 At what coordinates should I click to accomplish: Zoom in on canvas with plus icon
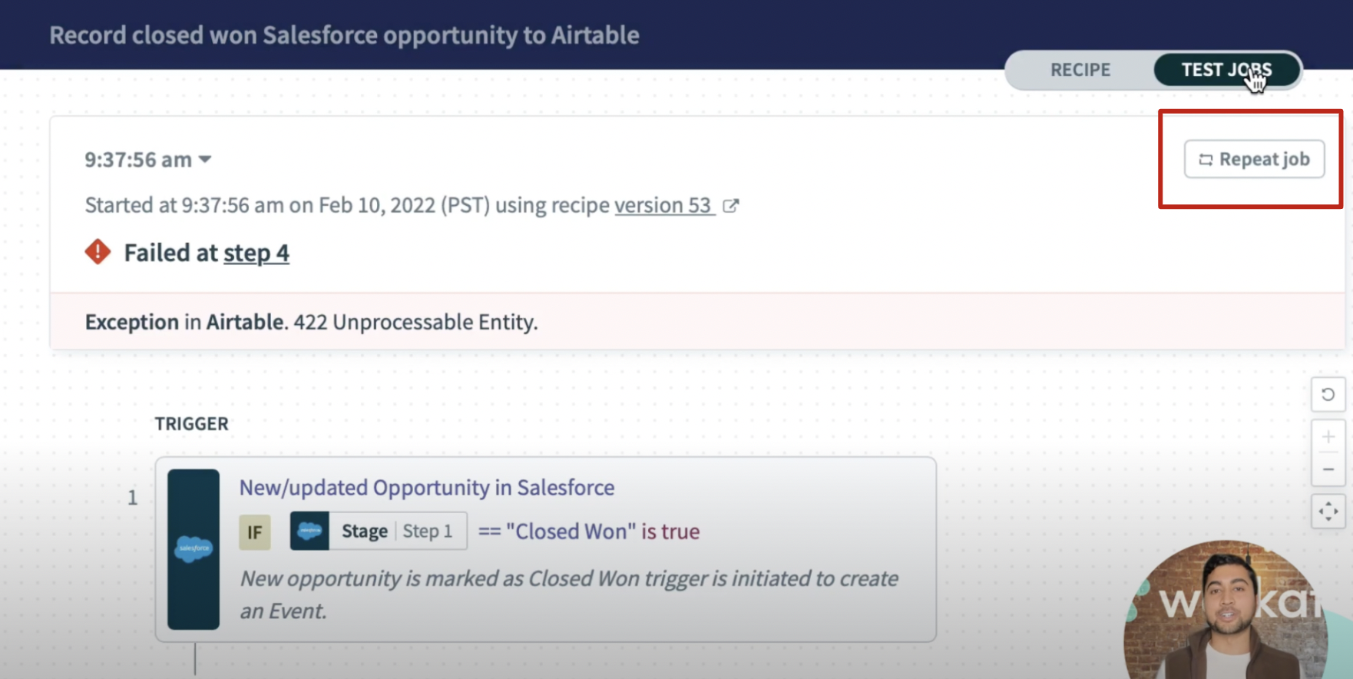1328,437
